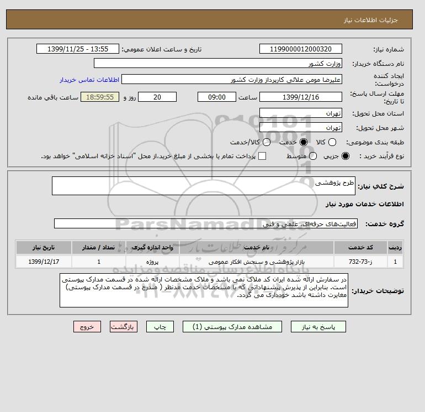Click the اطلاعات خدمات مورد نیاز heading
The image size is (425, 412).
(x=364, y=204)
